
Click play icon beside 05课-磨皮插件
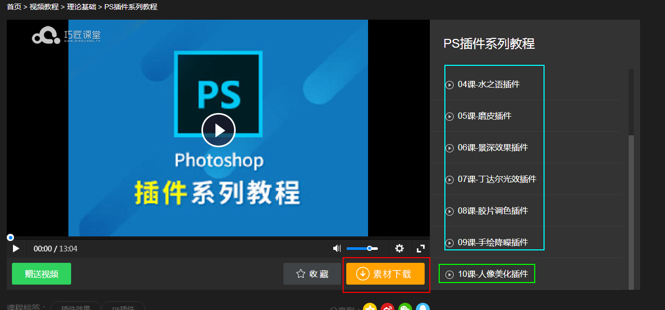[x=450, y=117]
